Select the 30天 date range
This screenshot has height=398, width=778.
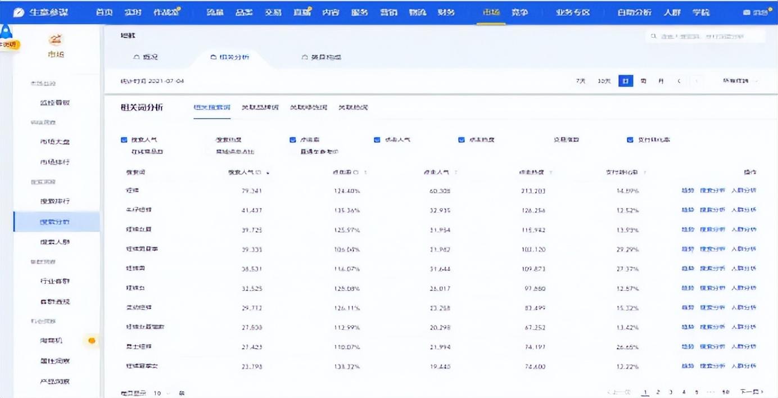604,82
